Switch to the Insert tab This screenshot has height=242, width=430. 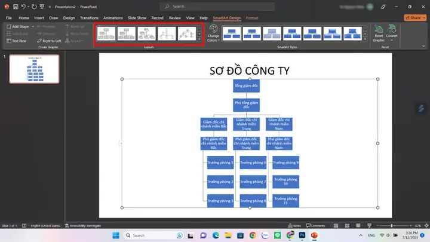39,18
